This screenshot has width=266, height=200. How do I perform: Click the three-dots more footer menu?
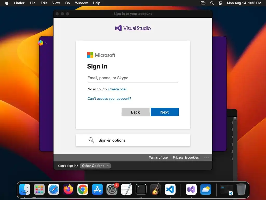(207, 158)
